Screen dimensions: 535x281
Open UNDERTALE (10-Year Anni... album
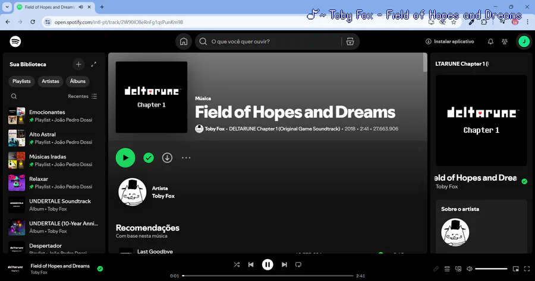(54, 227)
